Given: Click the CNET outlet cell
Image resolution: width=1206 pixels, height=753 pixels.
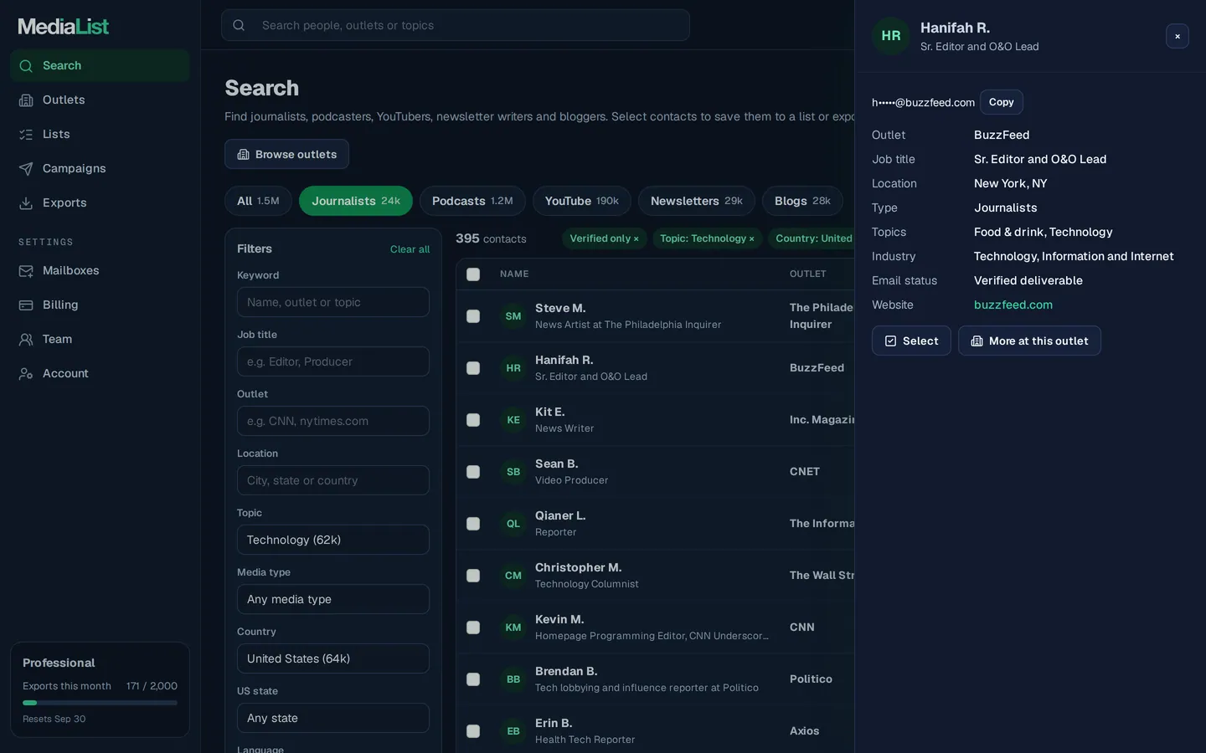Looking at the screenshot, I should point(805,472).
